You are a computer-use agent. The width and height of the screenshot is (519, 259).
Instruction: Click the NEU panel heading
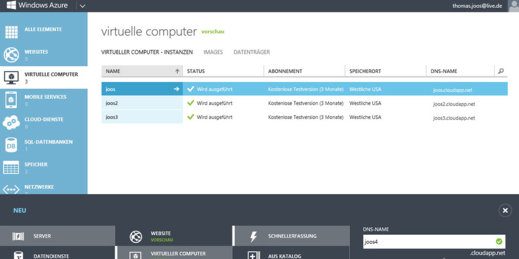[x=19, y=210]
